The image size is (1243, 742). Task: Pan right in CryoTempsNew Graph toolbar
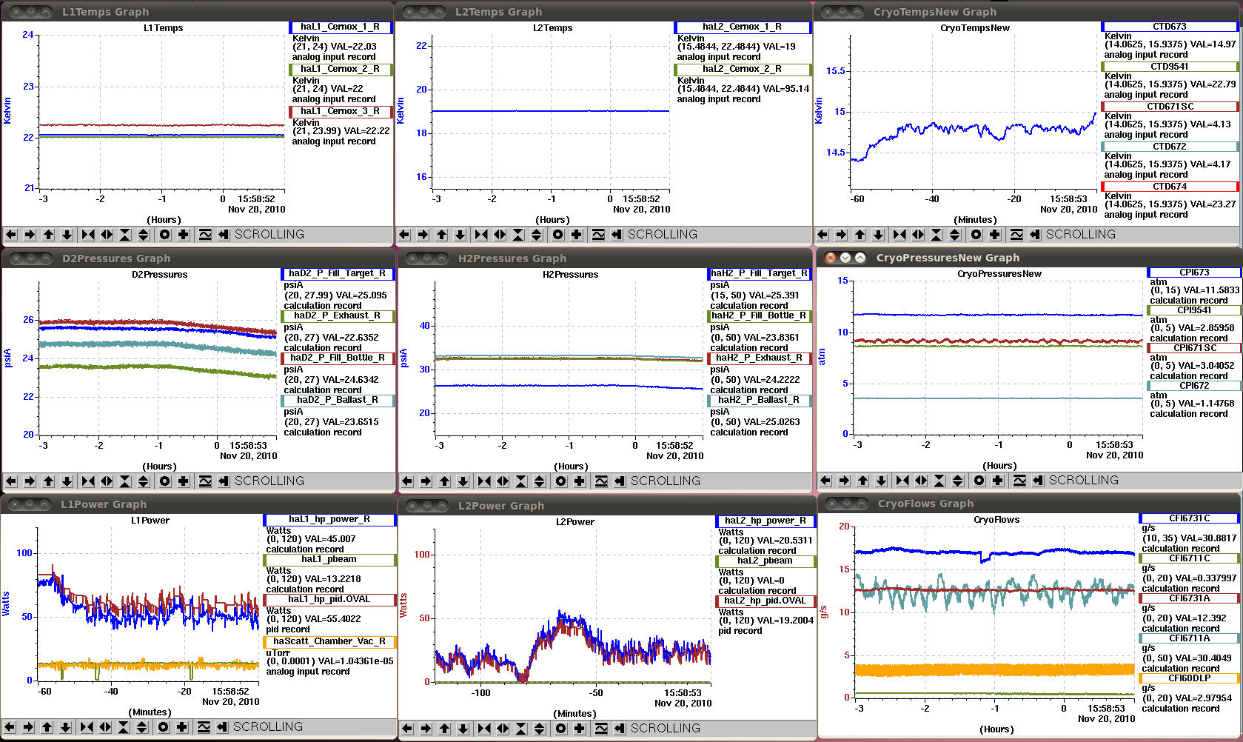[841, 235]
